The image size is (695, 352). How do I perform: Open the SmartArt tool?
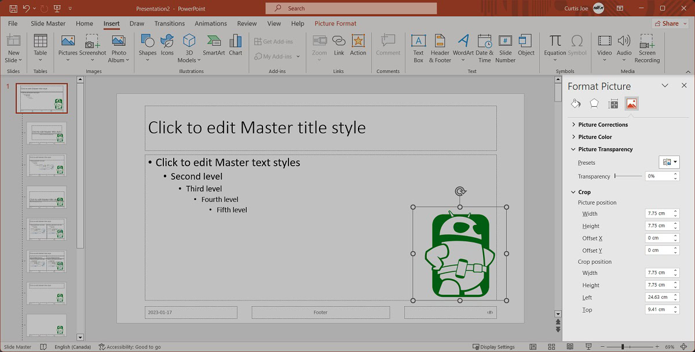[x=214, y=45]
